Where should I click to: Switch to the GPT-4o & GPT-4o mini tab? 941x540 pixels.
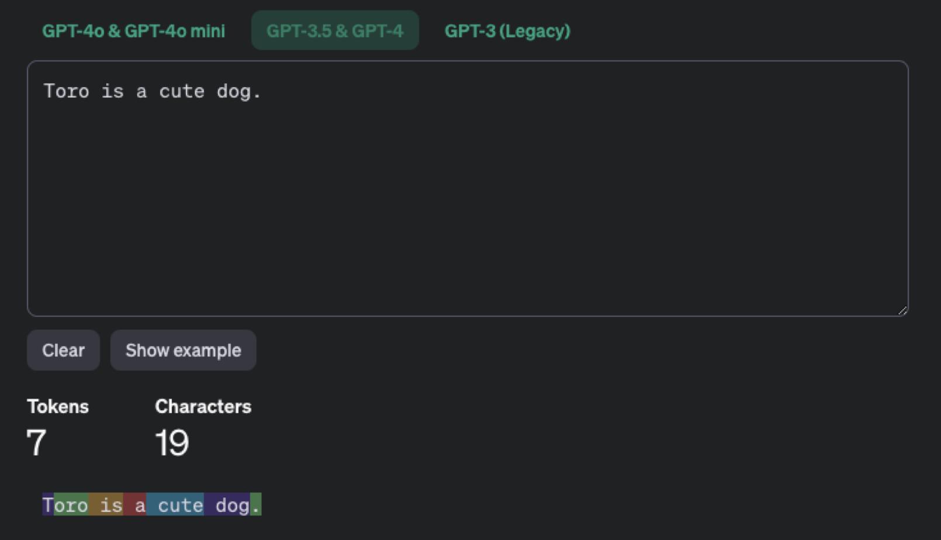[x=133, y=30]
